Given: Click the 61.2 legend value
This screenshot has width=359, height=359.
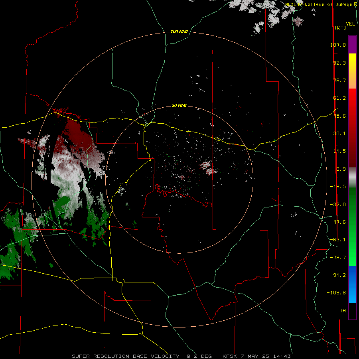Looking at the screenshot, I should click(339, 98).
